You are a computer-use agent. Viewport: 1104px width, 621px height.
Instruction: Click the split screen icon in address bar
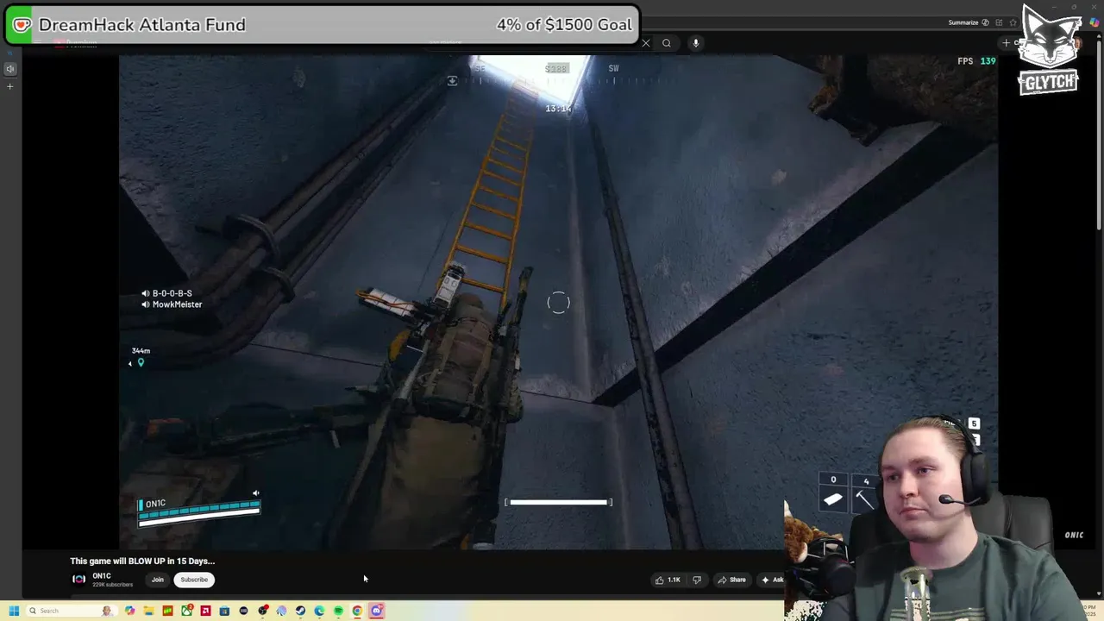(999, 22)
